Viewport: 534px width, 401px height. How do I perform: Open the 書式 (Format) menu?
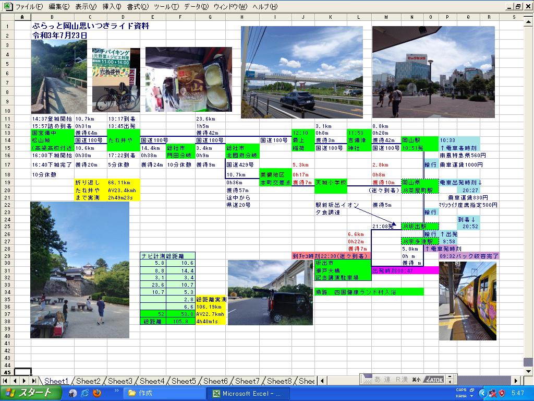(x=138, y=6)
